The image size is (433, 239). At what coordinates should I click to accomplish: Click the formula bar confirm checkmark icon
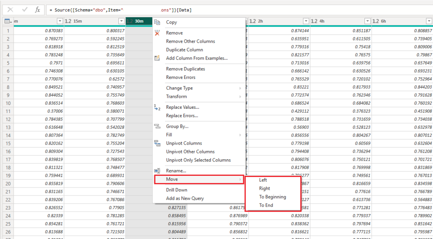pos(25,10)
